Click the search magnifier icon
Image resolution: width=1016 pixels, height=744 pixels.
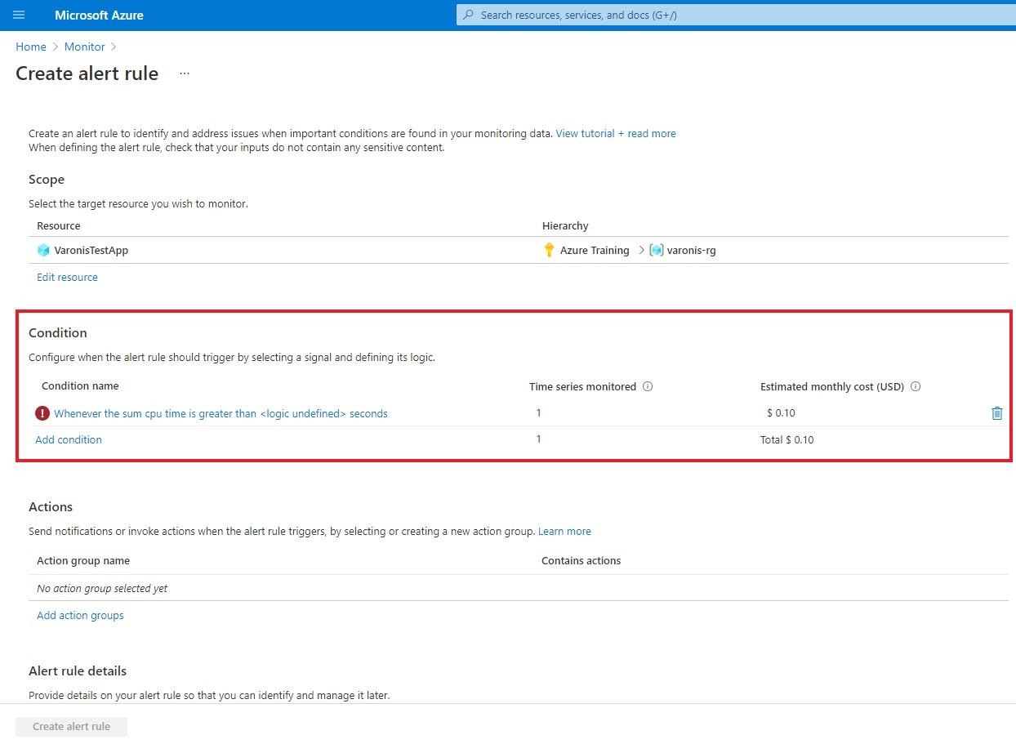tap(468, 15)
